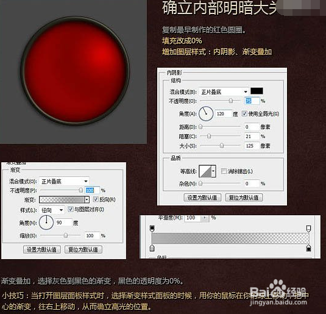Viewport: 326px width, 314px height.
Task: Select the left opacity stop above gradient
Action: click(152, 229)
